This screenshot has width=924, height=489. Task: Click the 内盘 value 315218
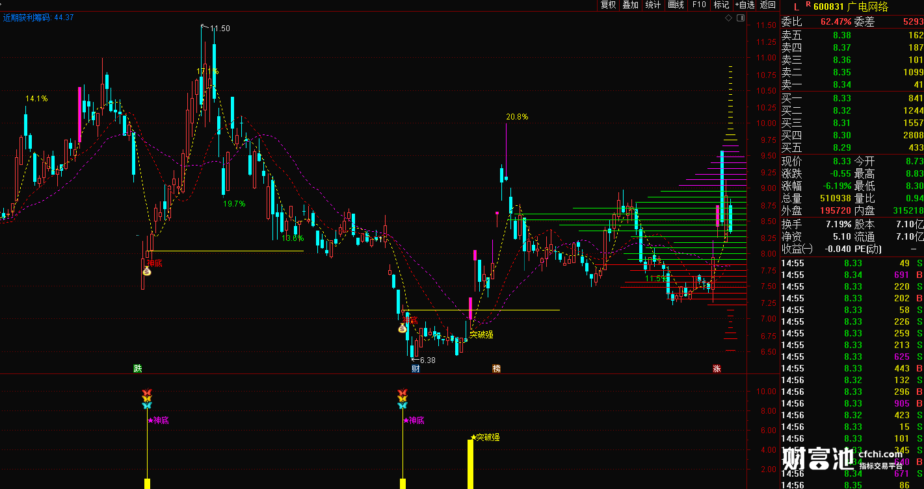(908, 210)
